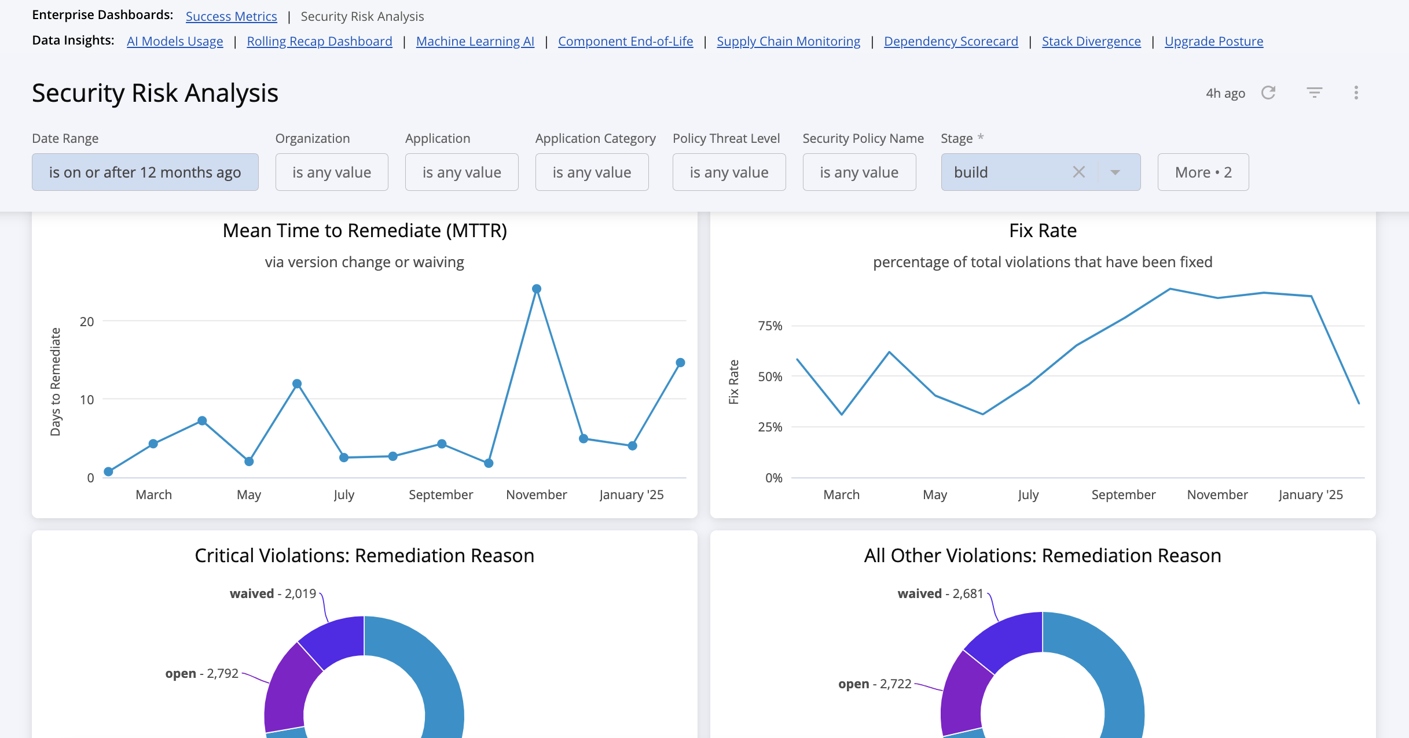Open the Rolling Recap Dashboard link
1409x738 pixels.
click(320, 41)
